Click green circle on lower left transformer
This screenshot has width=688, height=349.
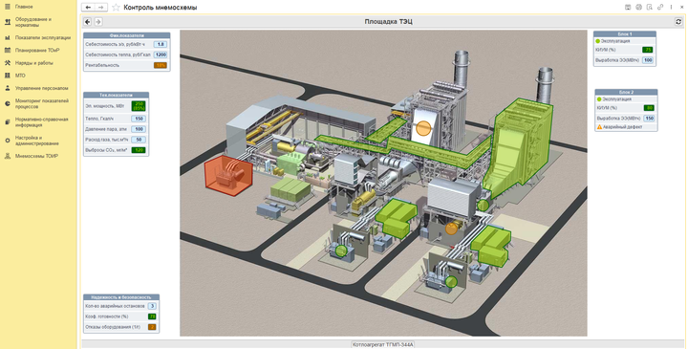click(x=341, y=251)
